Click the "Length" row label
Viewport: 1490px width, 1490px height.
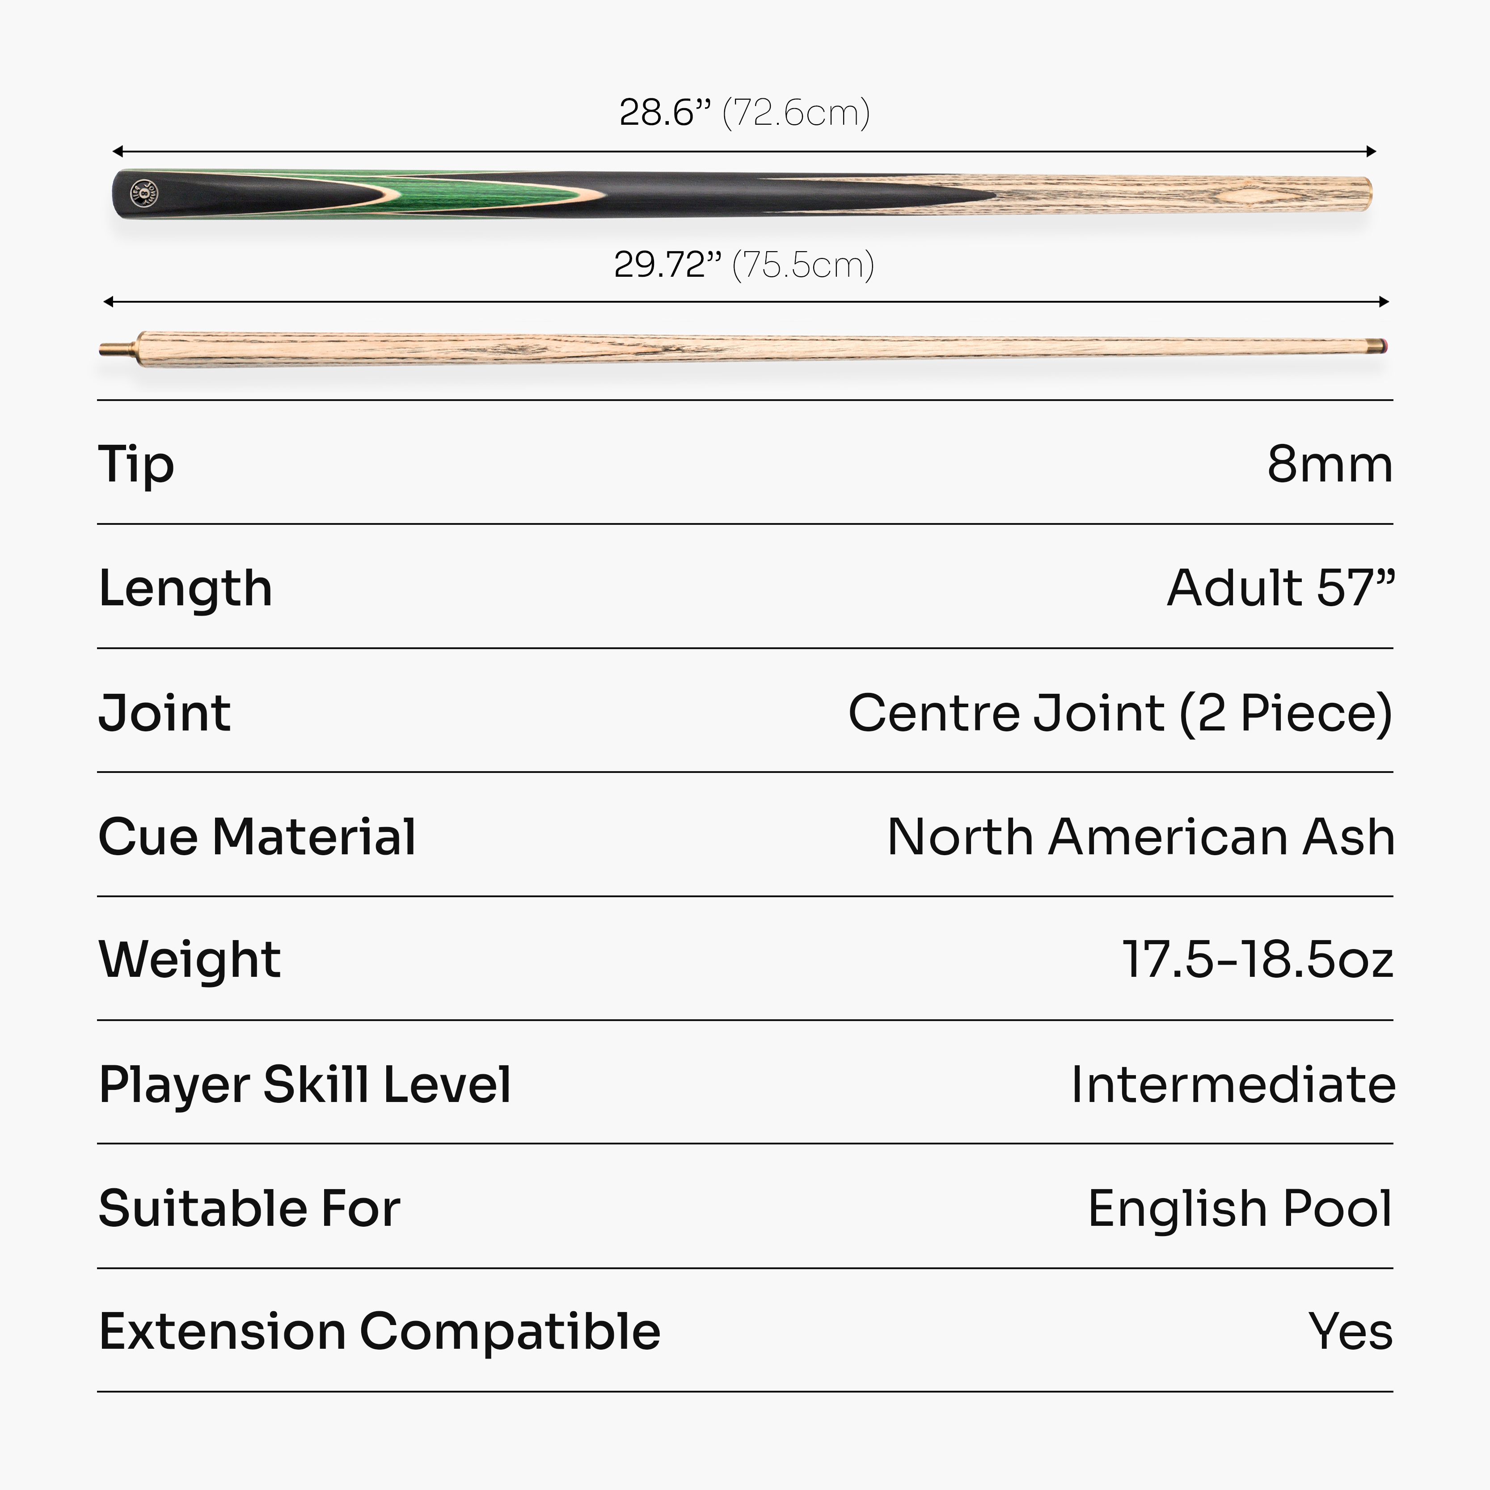[186, 588]
